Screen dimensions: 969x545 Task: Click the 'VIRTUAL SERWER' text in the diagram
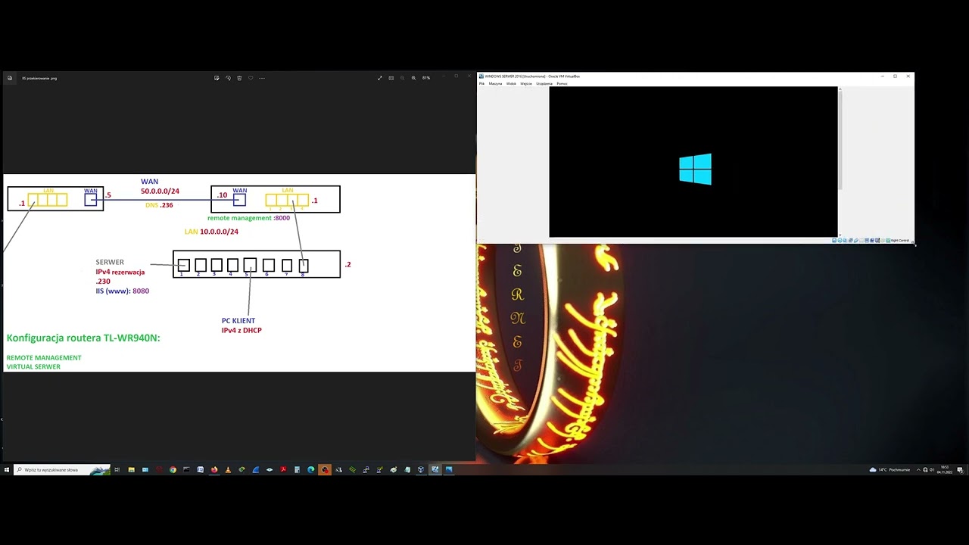[x=33, y=366]
